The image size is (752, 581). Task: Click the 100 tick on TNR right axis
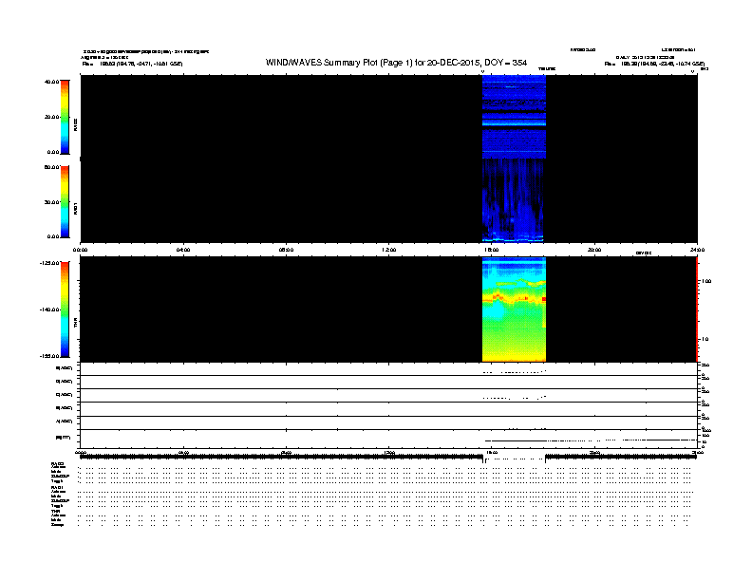706,281
